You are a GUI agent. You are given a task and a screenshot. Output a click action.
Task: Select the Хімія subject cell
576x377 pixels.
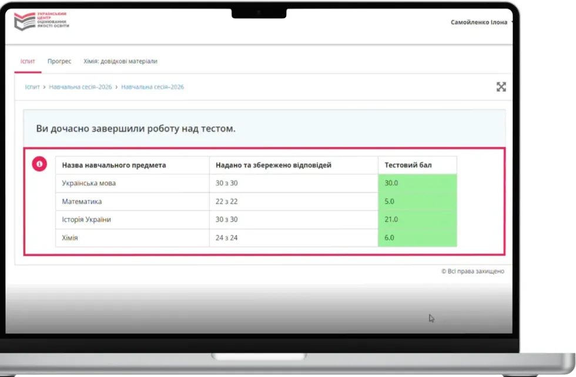(x=133, y=238)
